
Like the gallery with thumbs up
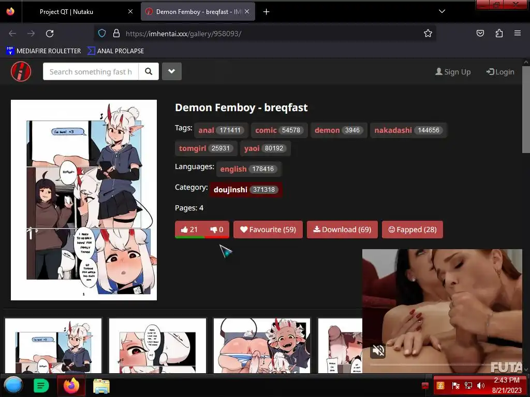189,230
